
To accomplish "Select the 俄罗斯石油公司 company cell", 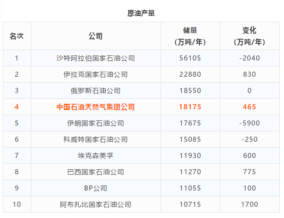I will tap(96, 91).
